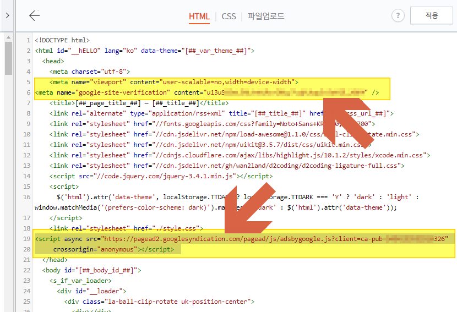This screenshot has height=312, width=457.
Task: Click the closing </script> tag on line 17
Action: point(66,218)
